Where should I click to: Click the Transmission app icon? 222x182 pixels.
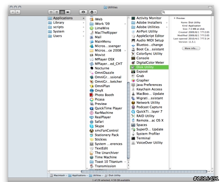tap(91, 166)
